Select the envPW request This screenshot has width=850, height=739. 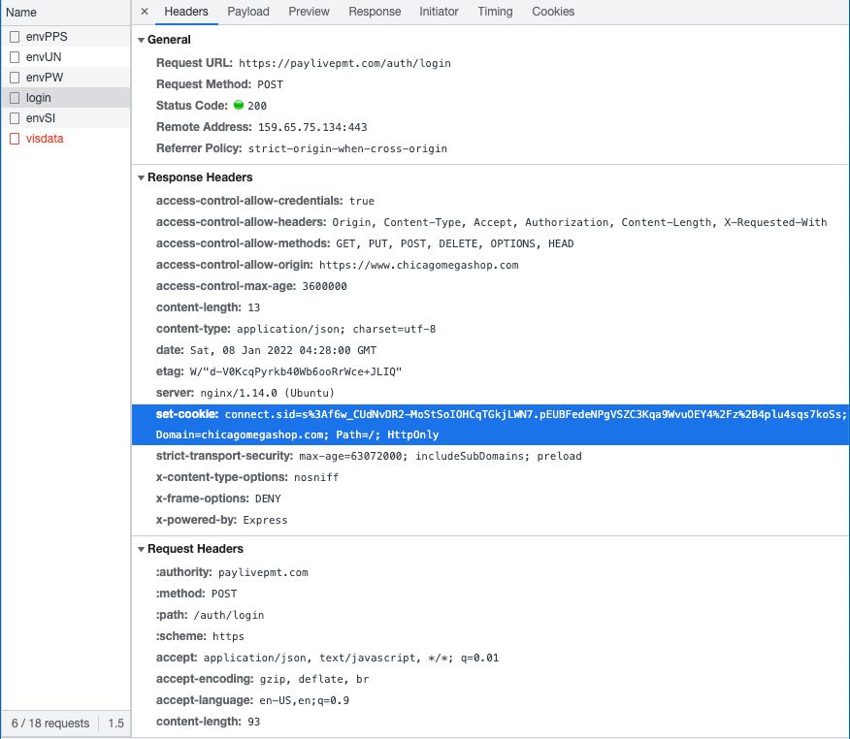tap(66, 77)
